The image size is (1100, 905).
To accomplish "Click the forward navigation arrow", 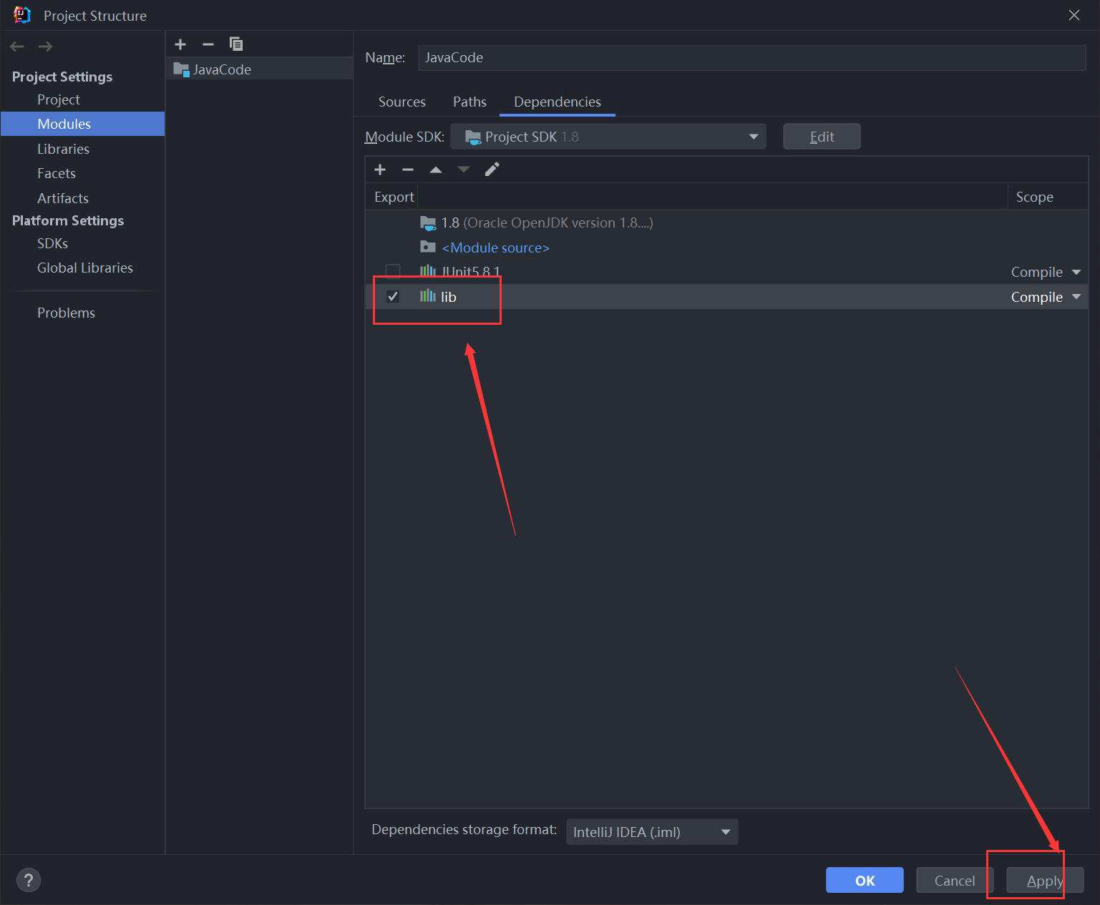I will point(45,47).
